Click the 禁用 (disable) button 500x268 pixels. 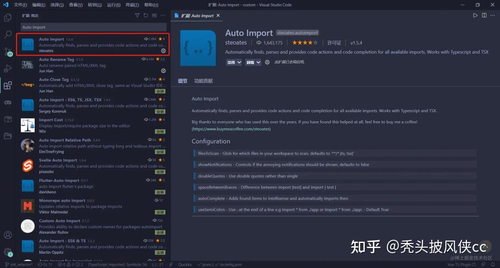point(231,62)
